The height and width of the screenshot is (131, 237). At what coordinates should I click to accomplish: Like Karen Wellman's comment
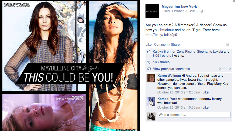205,92
